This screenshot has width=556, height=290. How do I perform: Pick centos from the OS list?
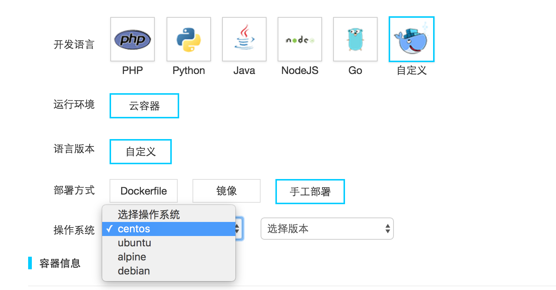pyautogui.click(x=169, y=229)
